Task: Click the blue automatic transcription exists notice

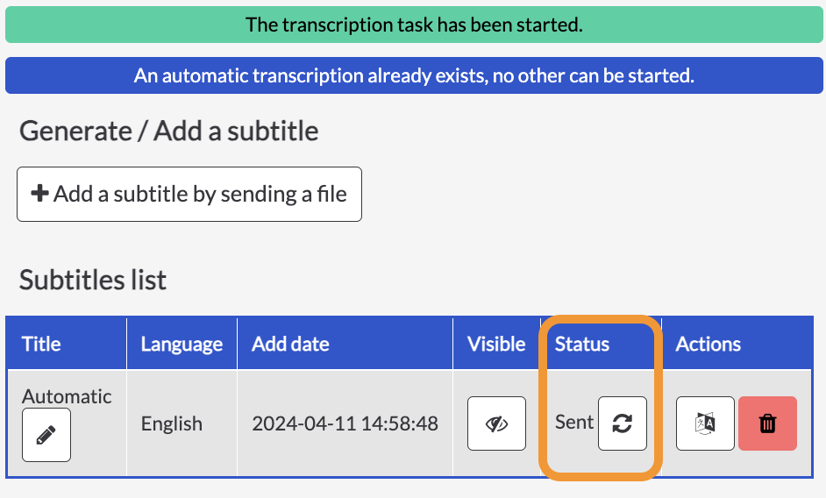Action: tap(414, 75)
